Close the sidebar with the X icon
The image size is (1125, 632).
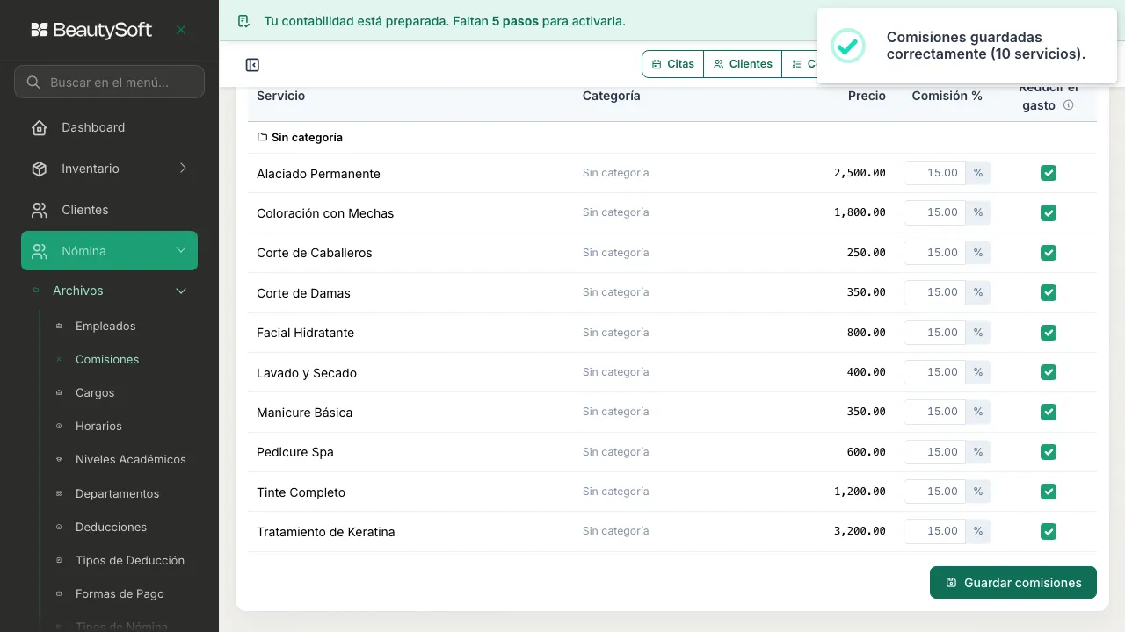(x=181, y=30)
